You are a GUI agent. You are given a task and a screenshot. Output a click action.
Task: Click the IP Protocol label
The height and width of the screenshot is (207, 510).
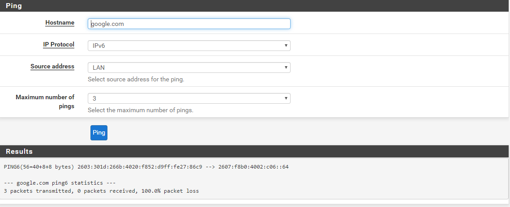click(x=59, y=45)
